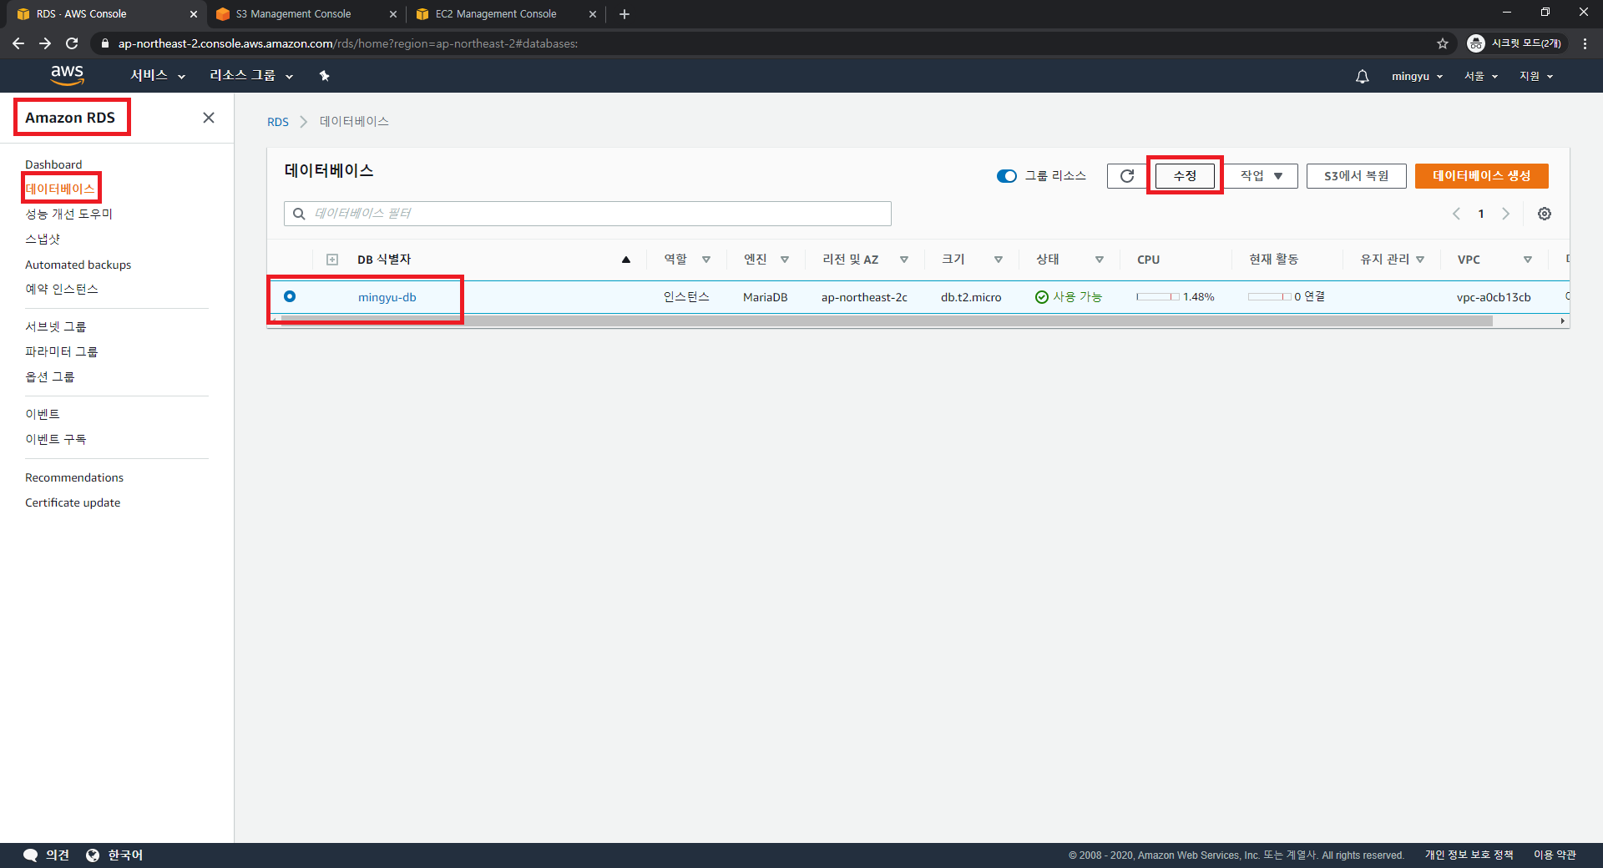The height and width of the screenshot is (868, 1603).
Task: Filter the 상태 column dropdown
Action: (1100, 260)
